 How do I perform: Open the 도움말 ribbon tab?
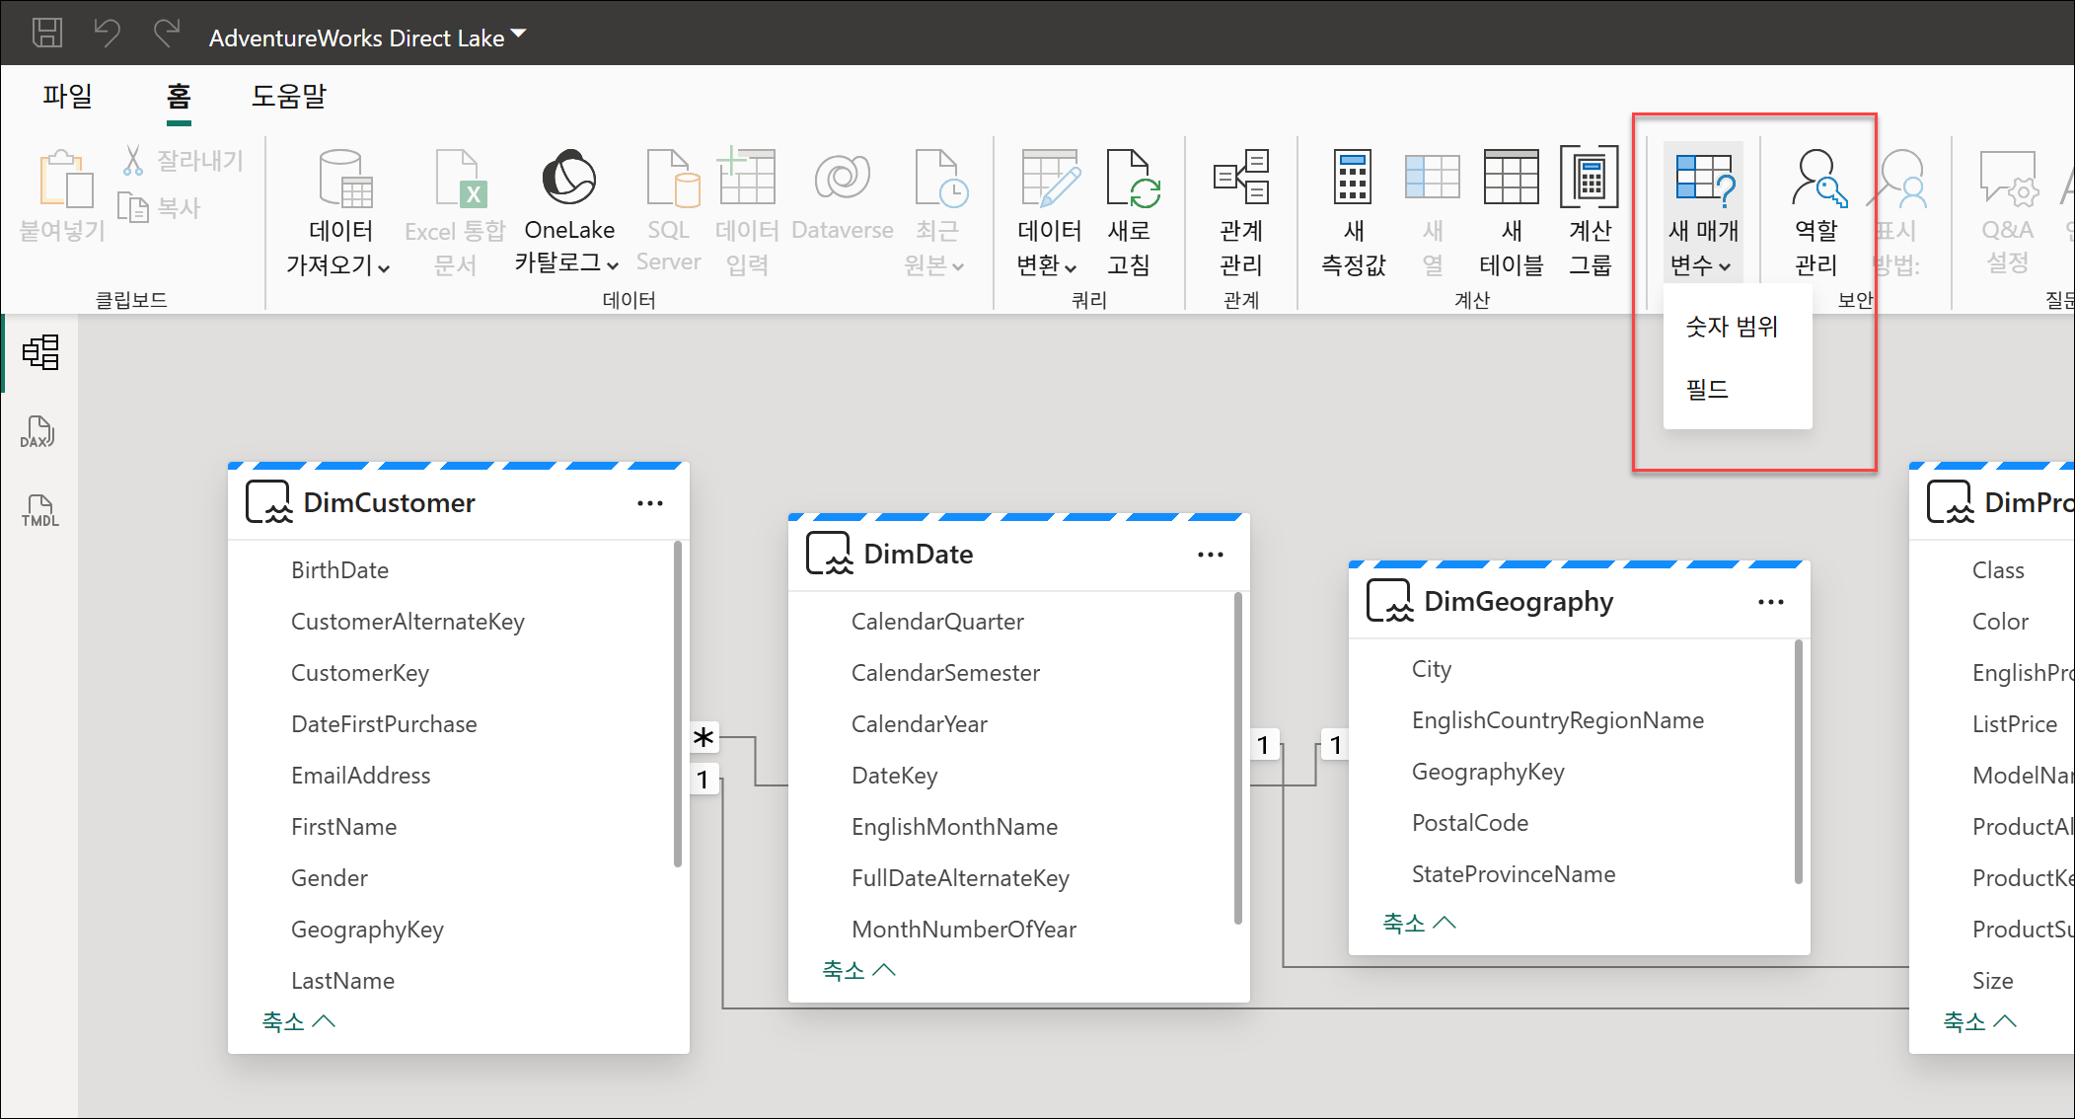pyautogui.click(x=288, y=96)
